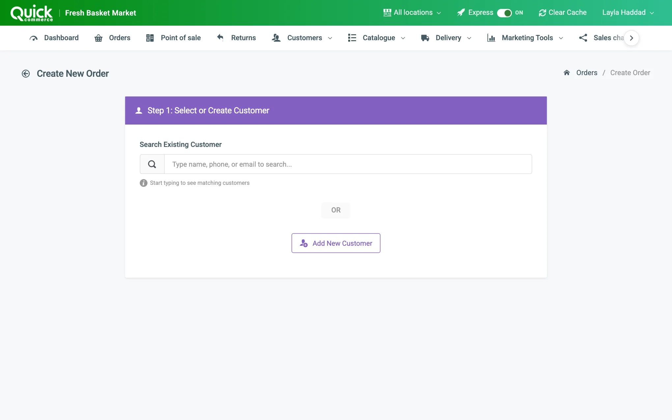Click the Delivery truck icon
Screen dimensions: 672x420
[425, 38]
